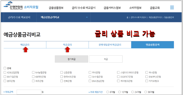Click 금리/수수료 비교공시 in blue bar
The height and width of the screenshot is (95, 183).
click(19, 17)
